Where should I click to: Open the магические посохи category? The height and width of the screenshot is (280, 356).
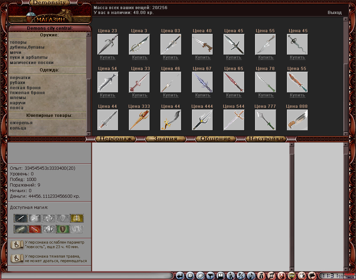(32, 63)
